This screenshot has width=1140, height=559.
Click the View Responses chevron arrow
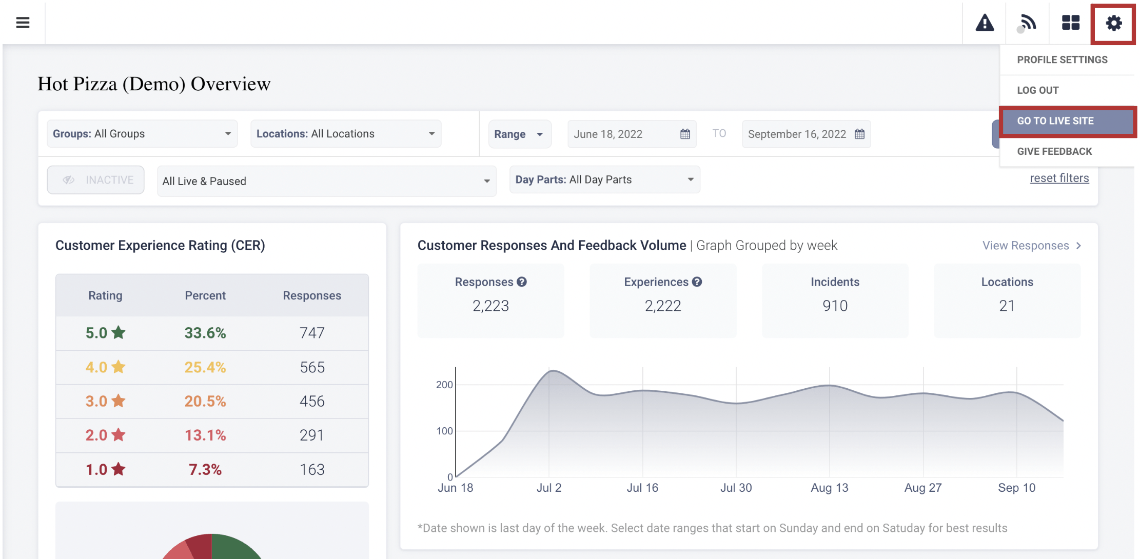(1078, 246)
